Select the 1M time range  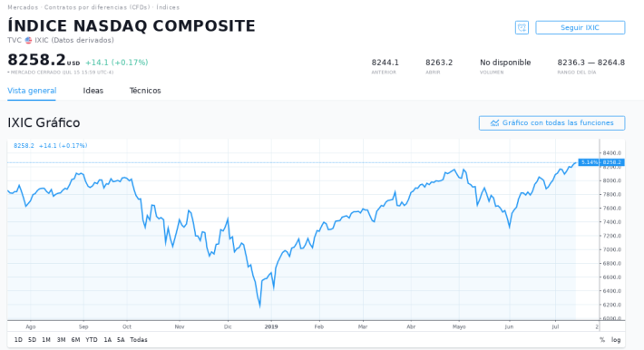point(46,340)
